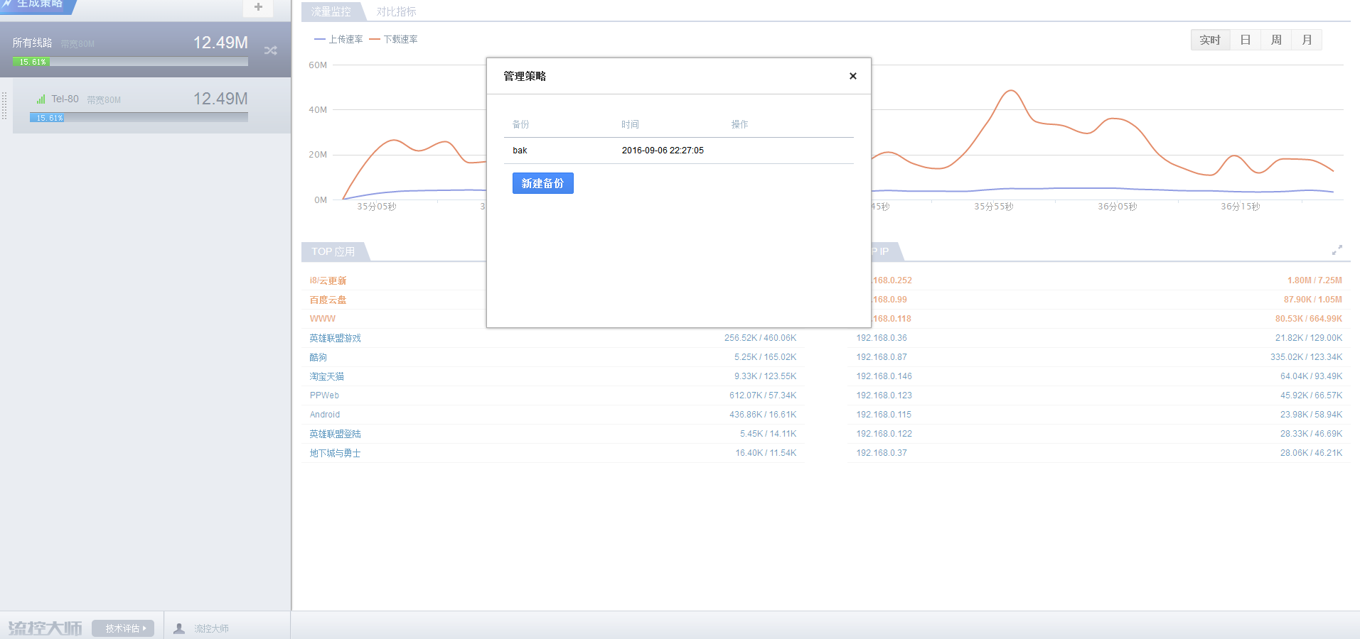This screenshot has width=1360, height=639.
Task: Add a new line with plus icon
Action: (x=258, y=7)
